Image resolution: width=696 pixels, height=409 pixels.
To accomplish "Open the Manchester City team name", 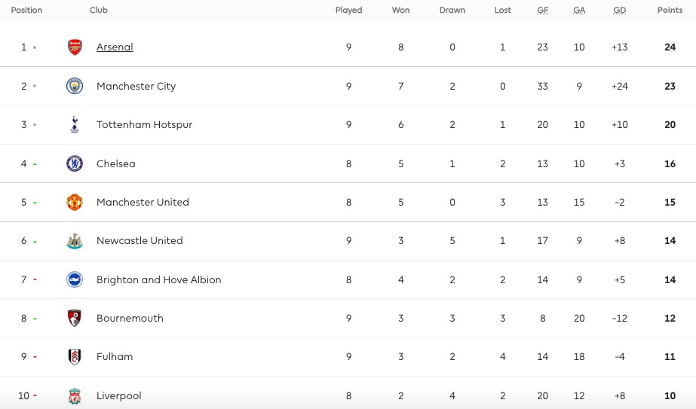I will (x=136, y=86).
